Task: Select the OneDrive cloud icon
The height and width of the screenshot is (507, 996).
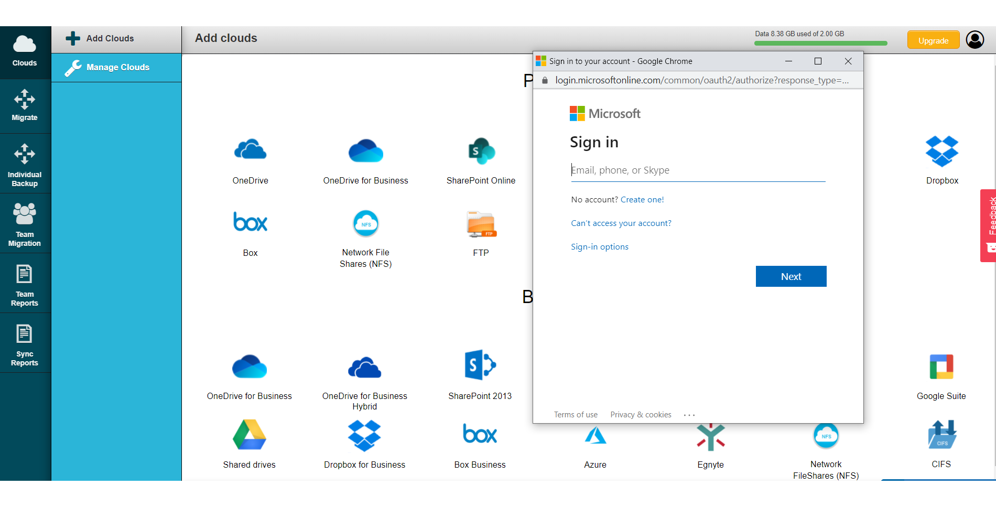Action: pos(250,150)
